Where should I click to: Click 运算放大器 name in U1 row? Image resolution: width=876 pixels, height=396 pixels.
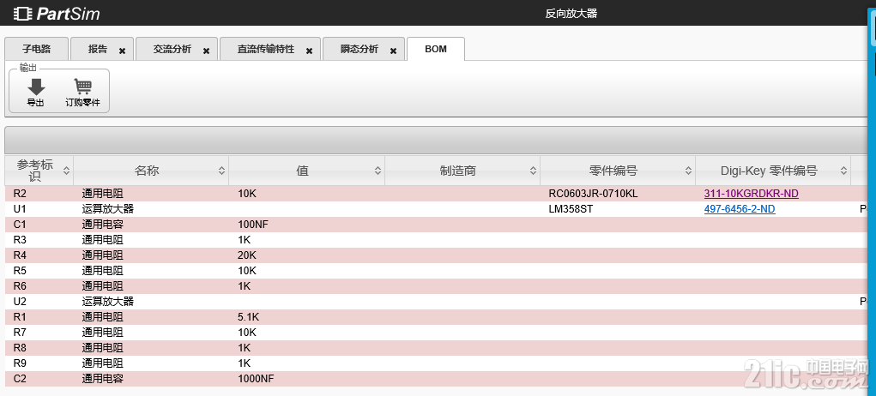[108, 209]
